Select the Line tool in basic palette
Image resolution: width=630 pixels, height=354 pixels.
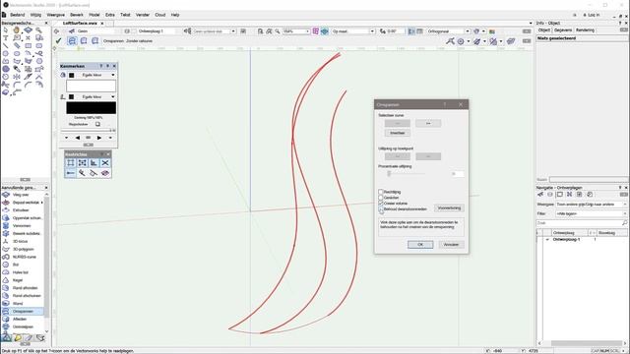(6, 46)
